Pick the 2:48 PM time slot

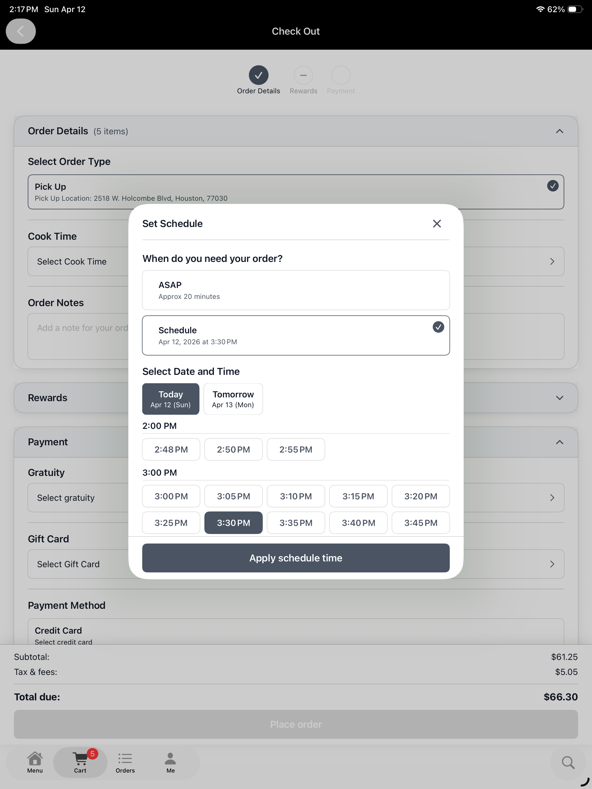pos(171,449)
